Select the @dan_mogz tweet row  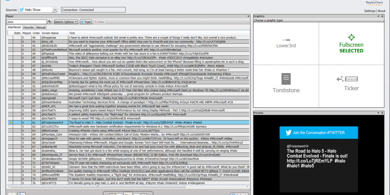tap(129, 90)
